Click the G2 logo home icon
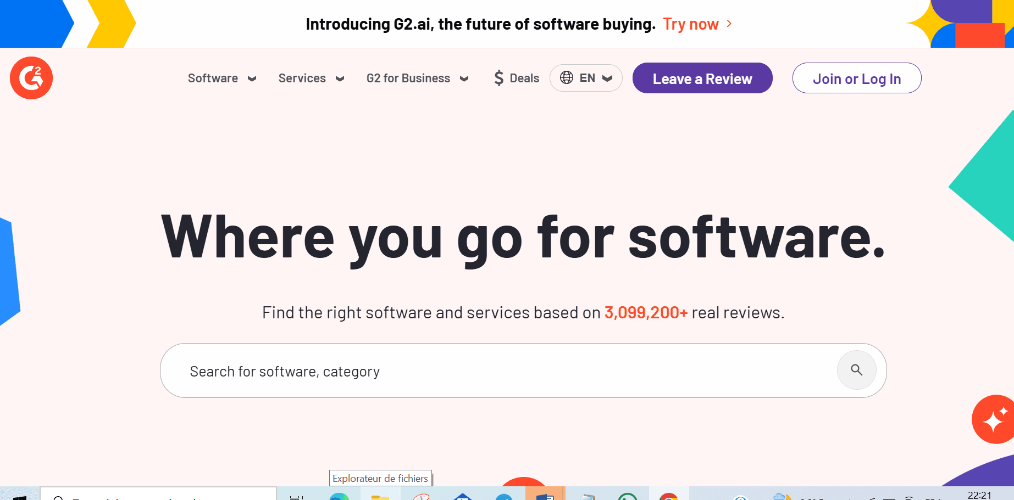 point(31,78)
